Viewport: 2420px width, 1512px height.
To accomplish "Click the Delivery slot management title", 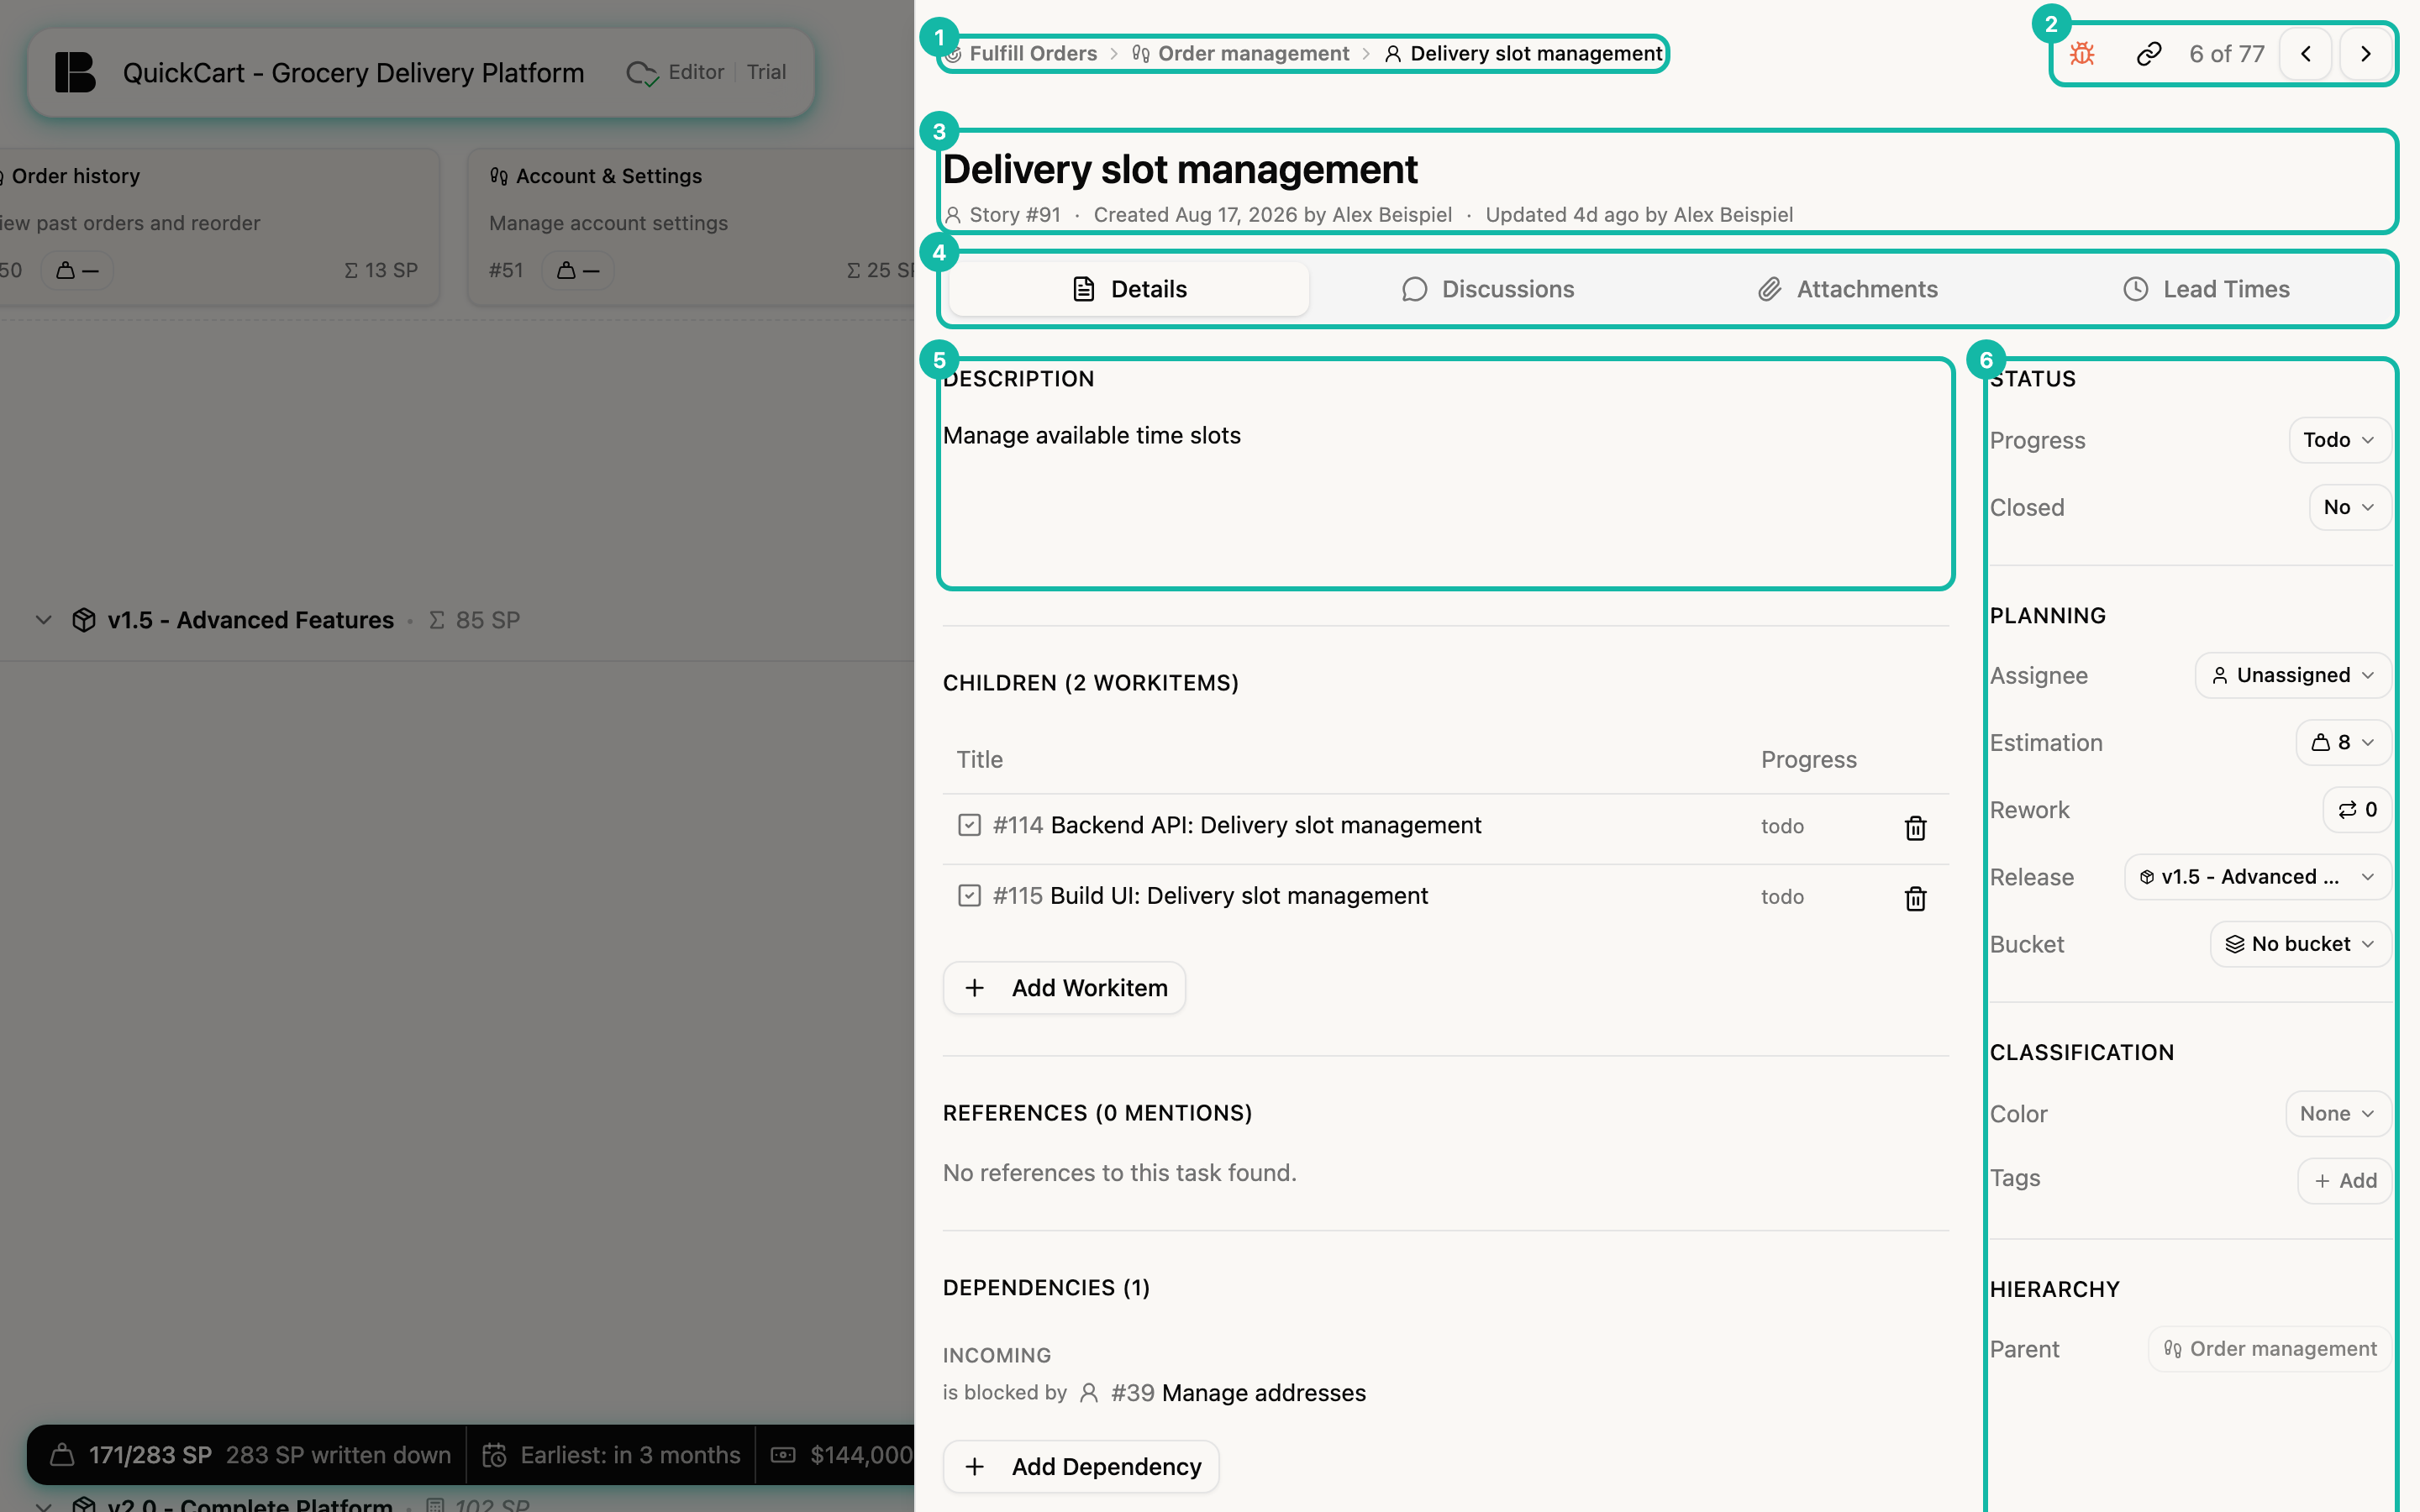I will [1180, 170].
